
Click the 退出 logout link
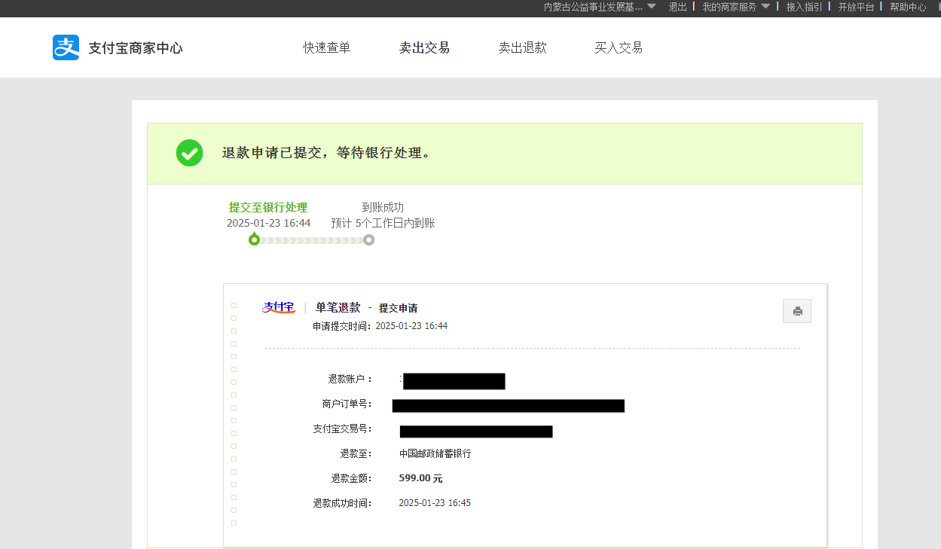pos(678,7)
